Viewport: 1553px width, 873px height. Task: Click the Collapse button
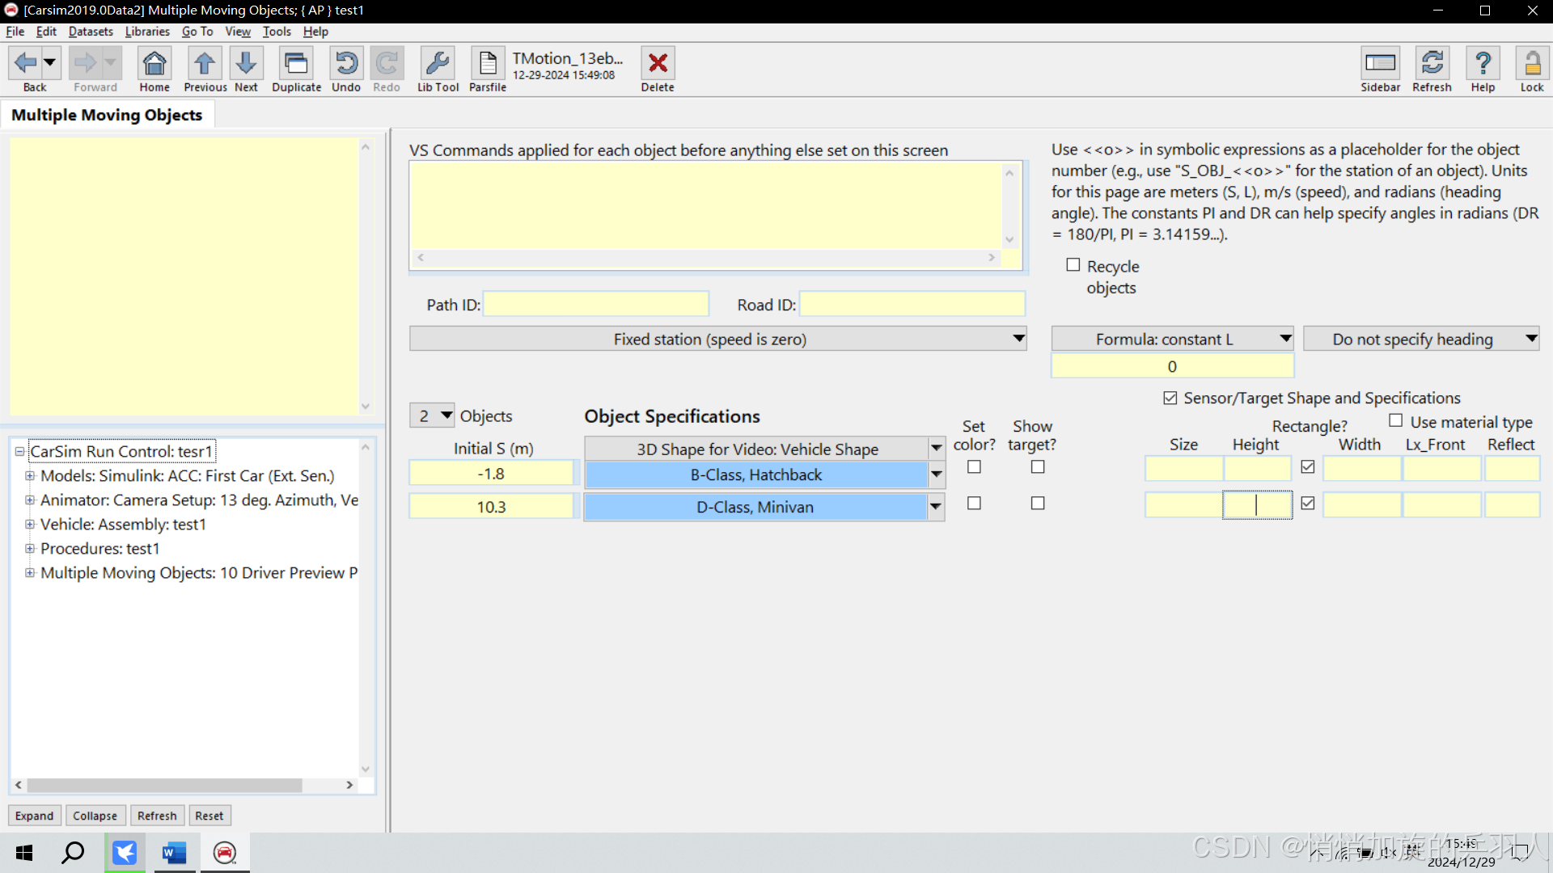(95, 816)
